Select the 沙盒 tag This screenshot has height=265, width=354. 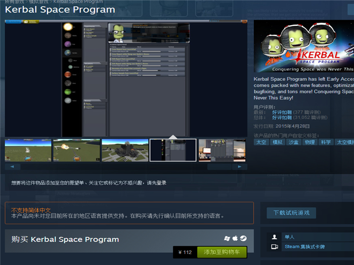pos(293,142)
